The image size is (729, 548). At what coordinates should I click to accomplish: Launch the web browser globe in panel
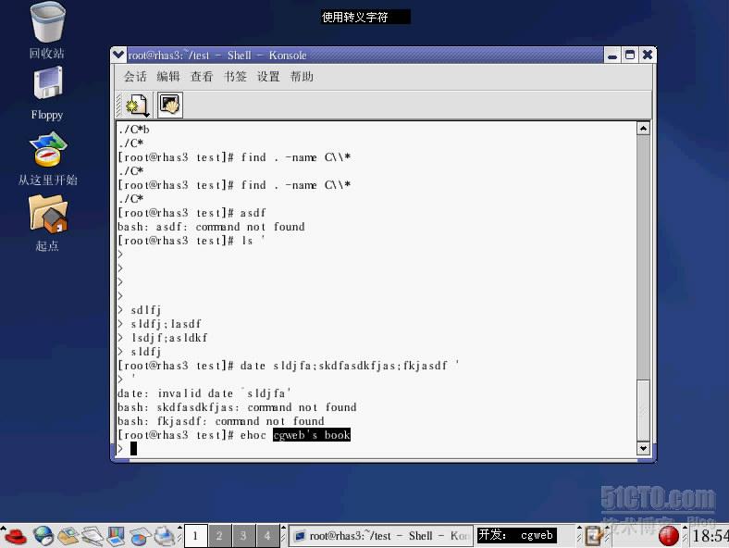[x=43, y=535]
